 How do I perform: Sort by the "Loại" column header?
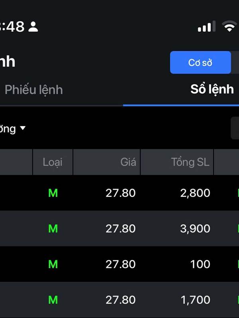(53, 162)
